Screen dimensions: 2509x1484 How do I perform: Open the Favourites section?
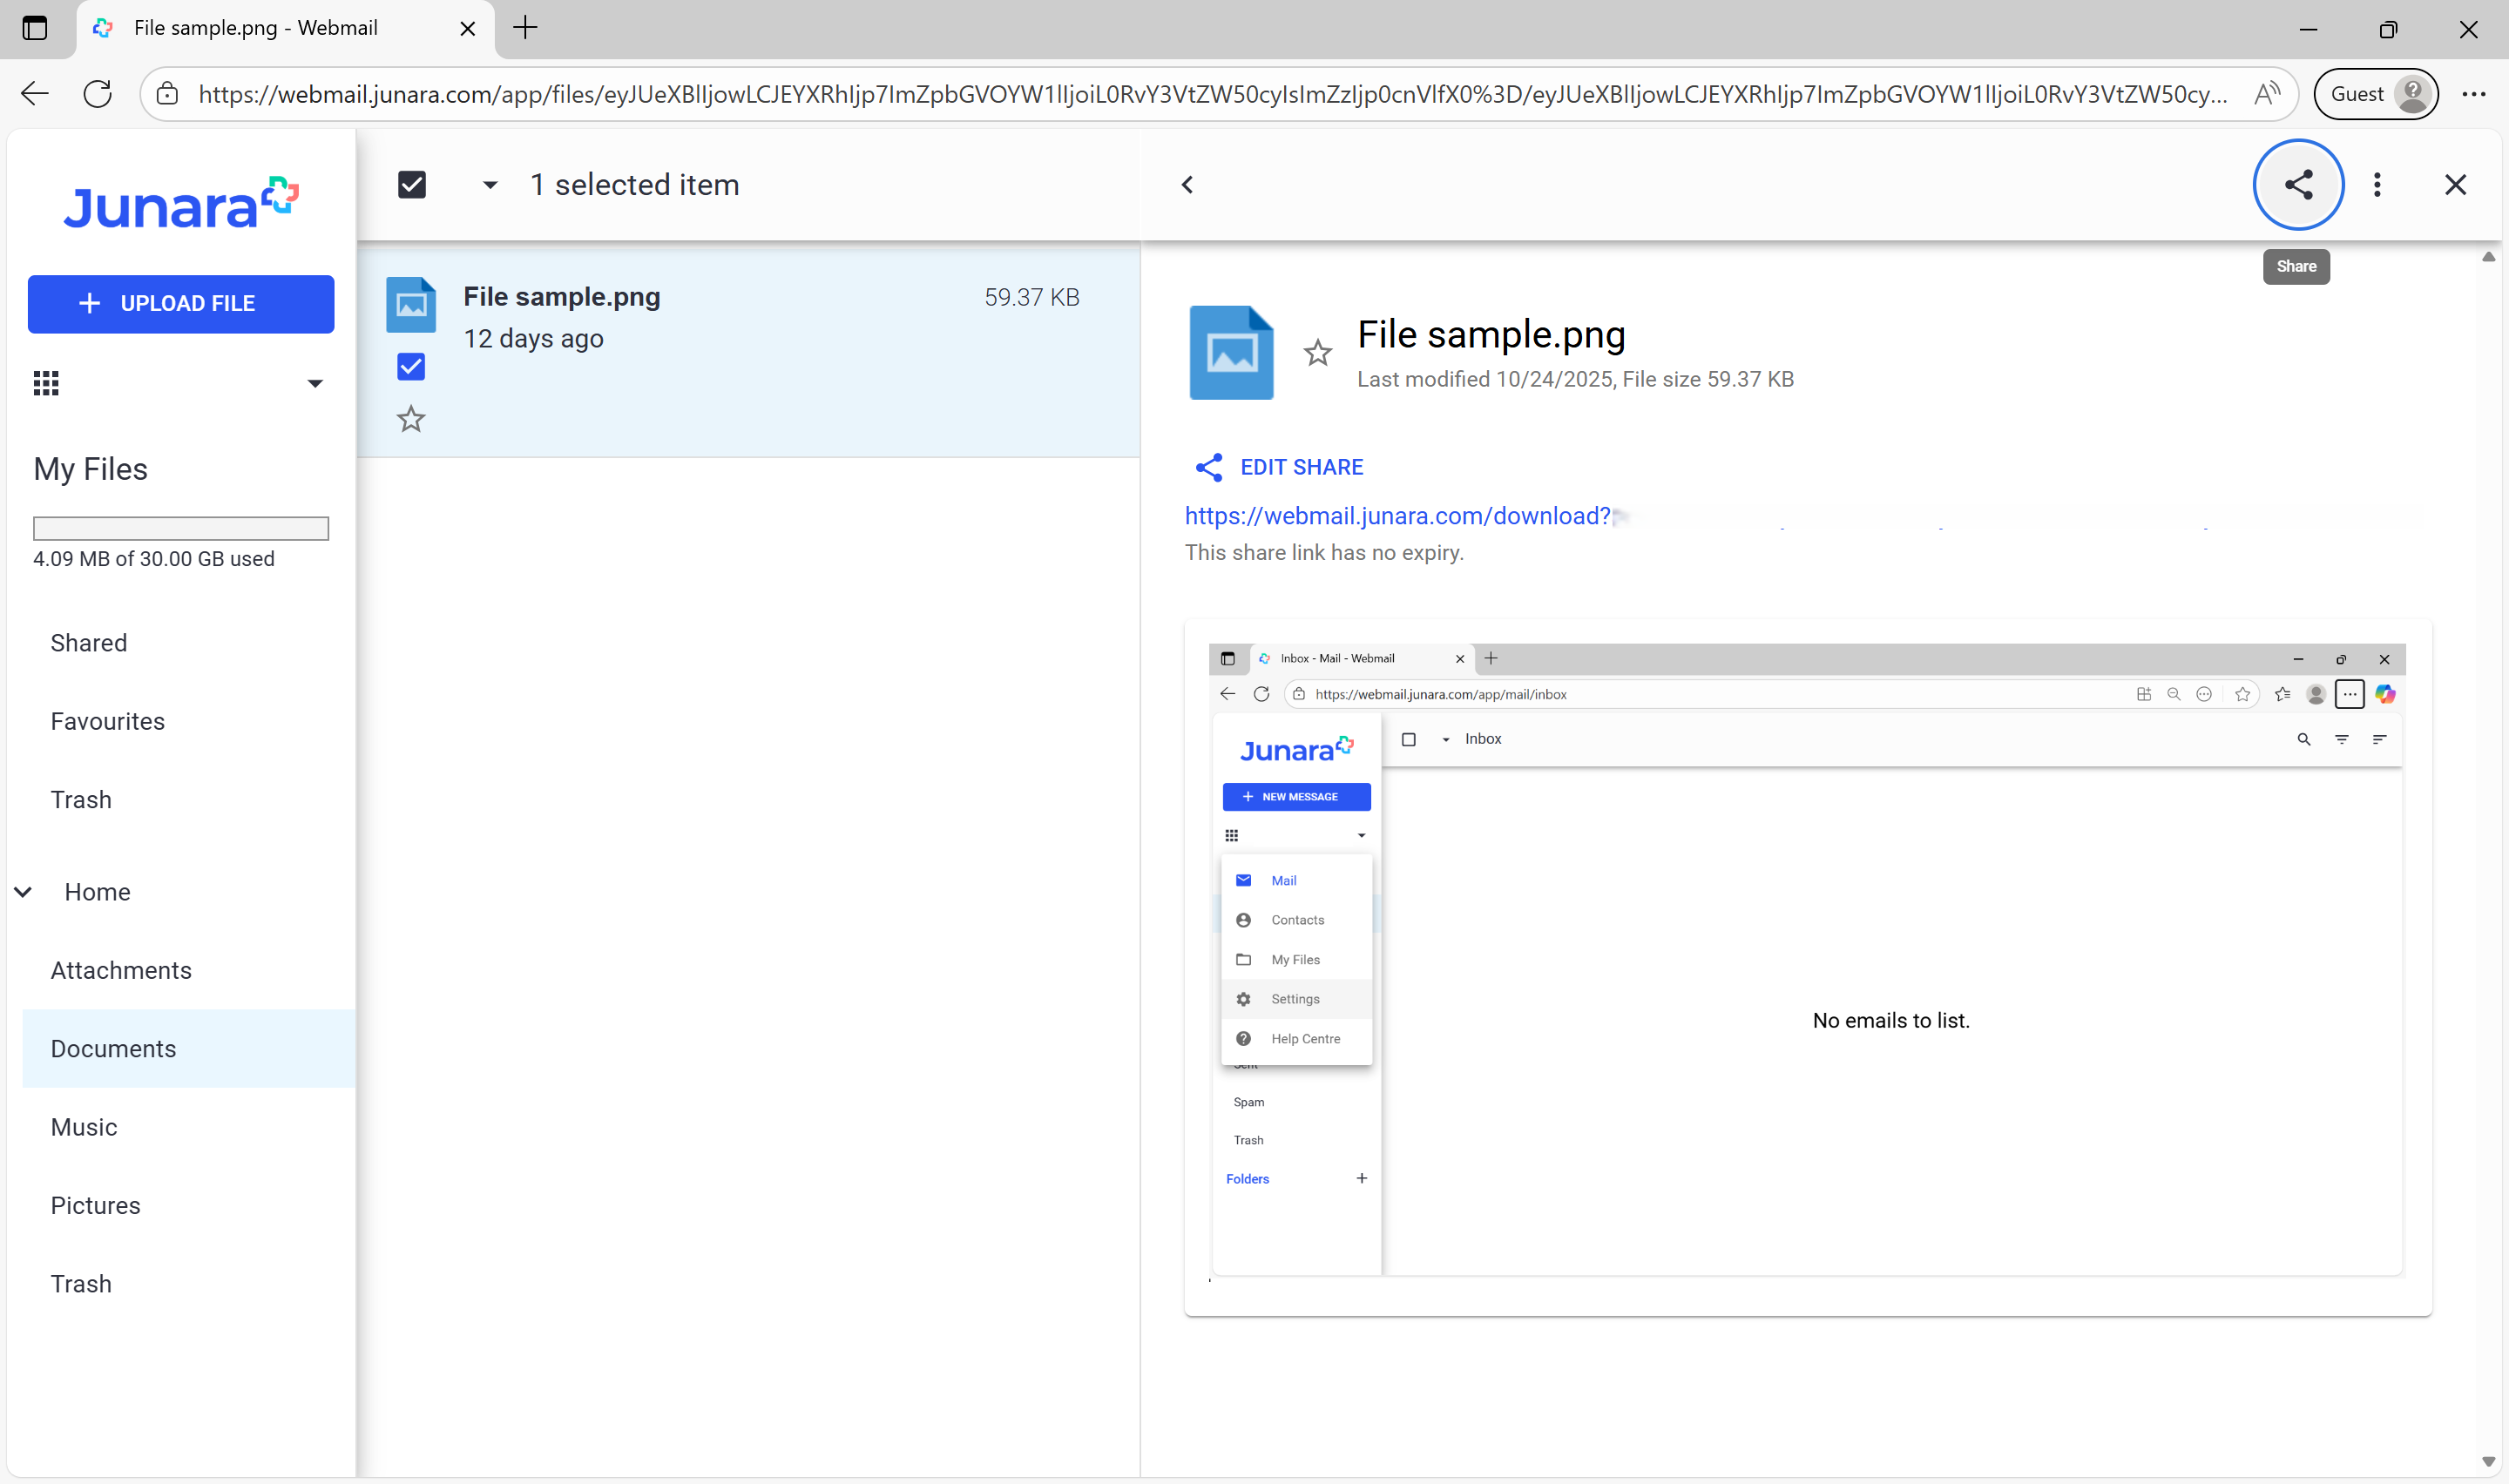tap(108, 721)
